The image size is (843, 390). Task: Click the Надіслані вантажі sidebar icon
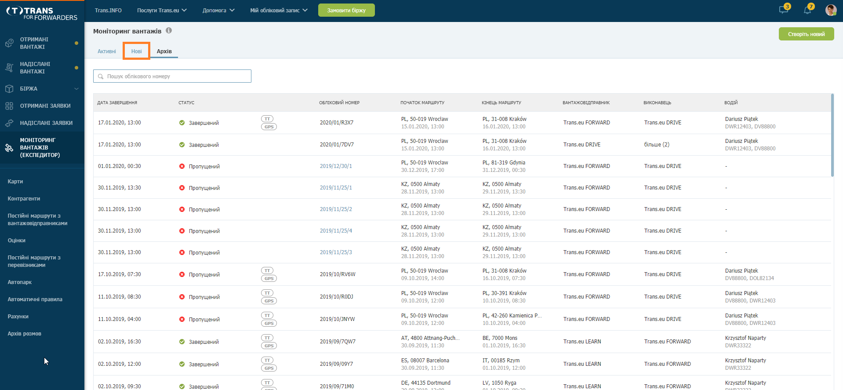coord(9,68)
